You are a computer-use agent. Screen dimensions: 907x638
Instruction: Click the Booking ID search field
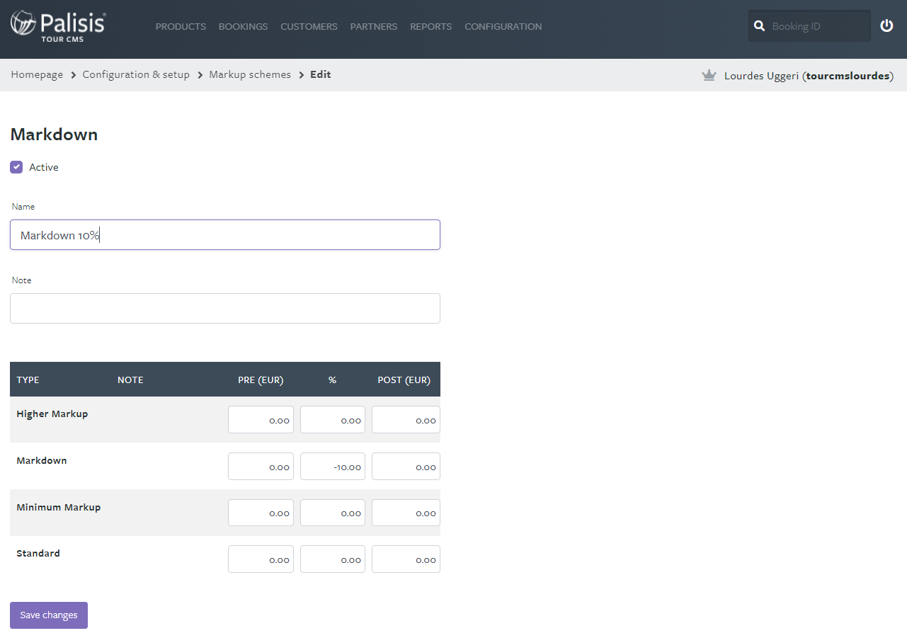pos(814,25)
